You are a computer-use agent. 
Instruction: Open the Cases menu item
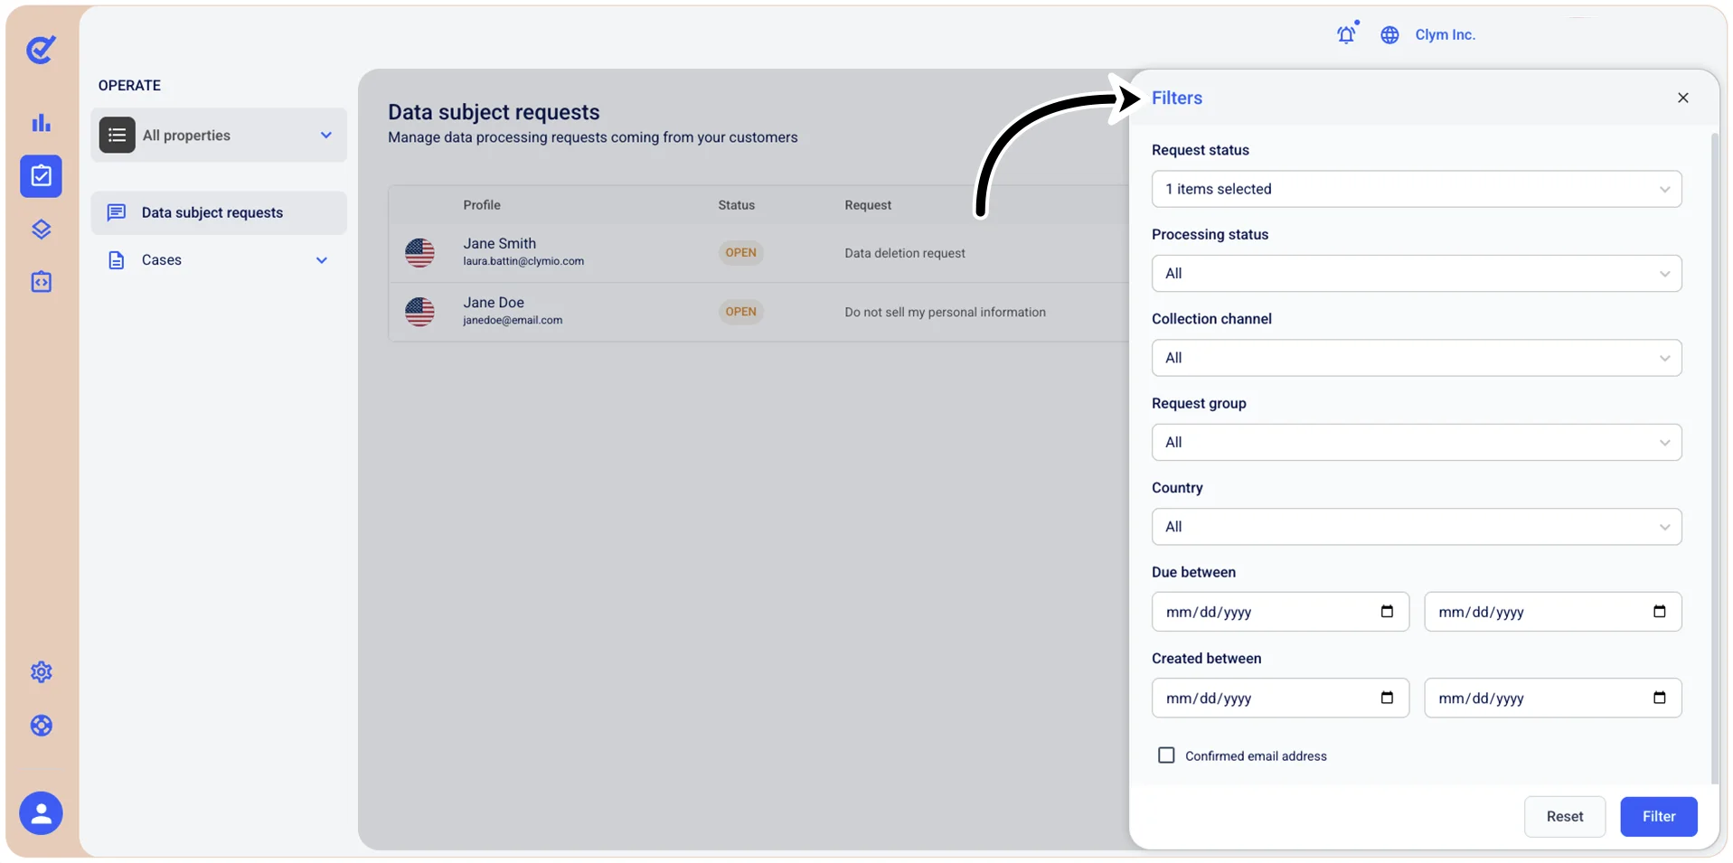pos(218,260)
